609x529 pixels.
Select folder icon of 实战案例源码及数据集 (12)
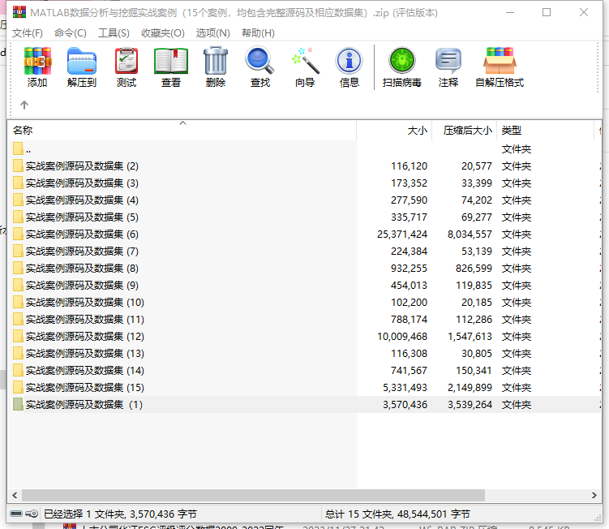pyautogui.click(x=18, y=336)
